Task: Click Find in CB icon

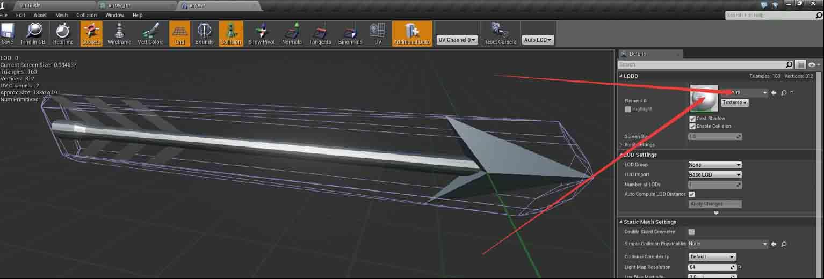Action: coord(33,33)
